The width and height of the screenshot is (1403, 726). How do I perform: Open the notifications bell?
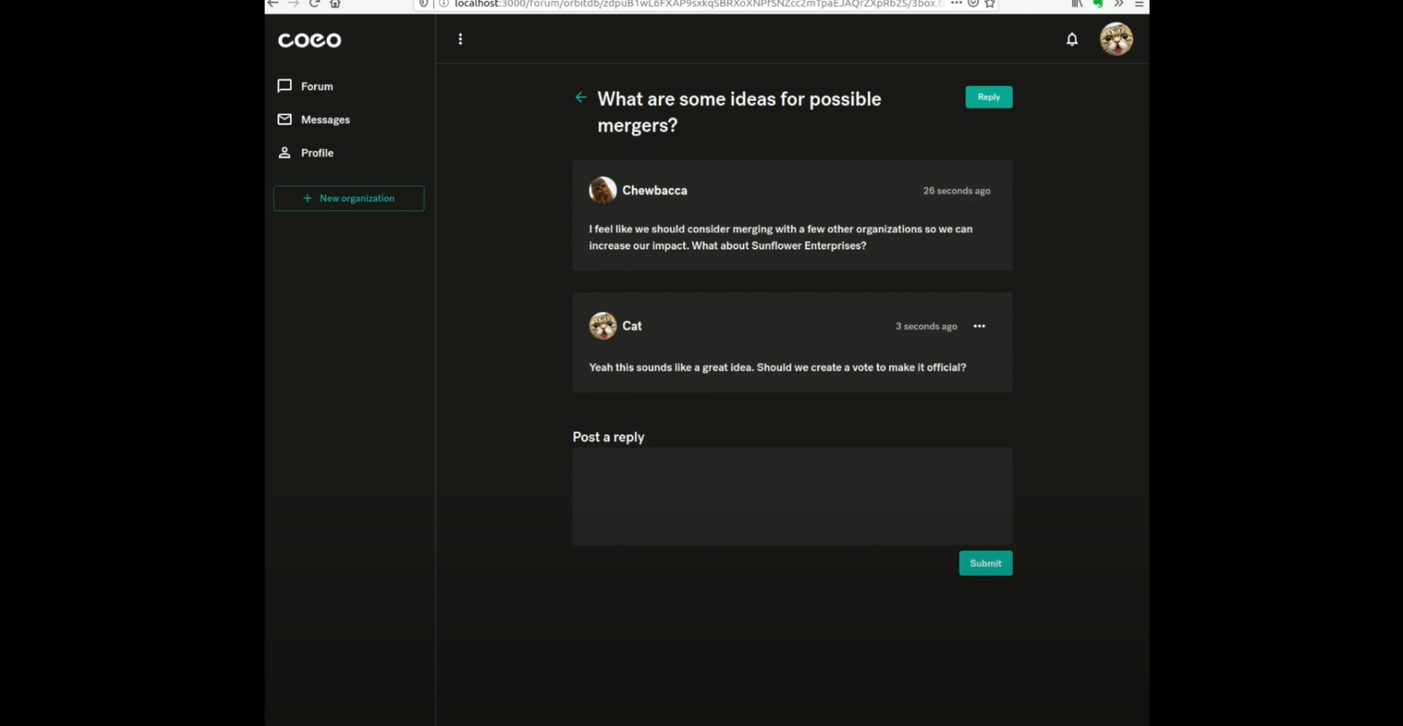(x=1072, y=38)
